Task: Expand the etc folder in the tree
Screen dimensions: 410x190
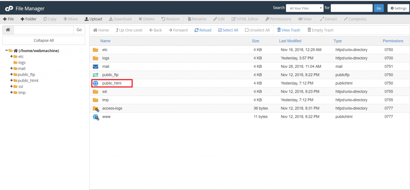Action: 12,56
